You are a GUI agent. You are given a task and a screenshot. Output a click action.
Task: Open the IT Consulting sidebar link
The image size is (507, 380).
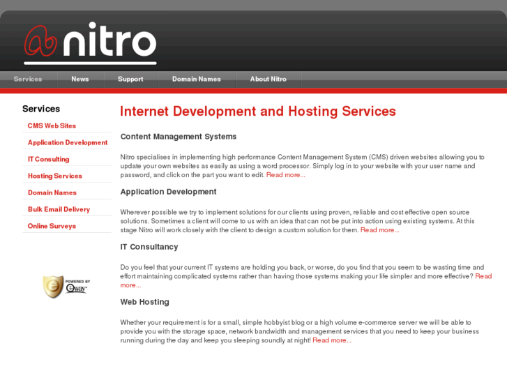(x=49, y=159)
